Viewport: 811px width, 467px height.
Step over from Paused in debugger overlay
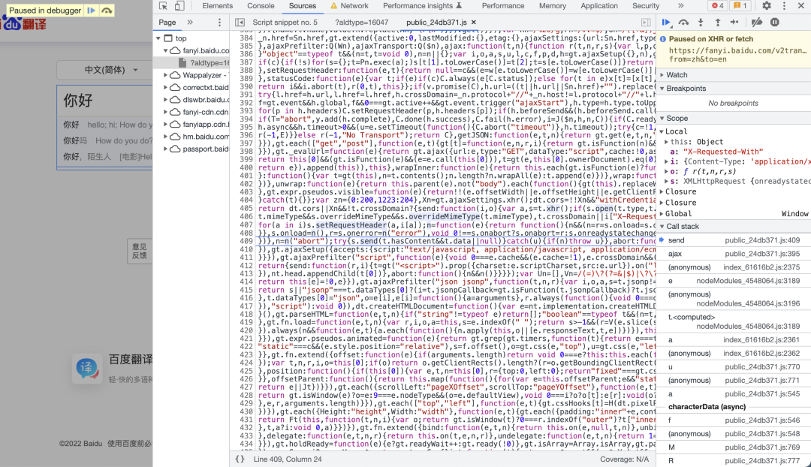pos(107,11)
